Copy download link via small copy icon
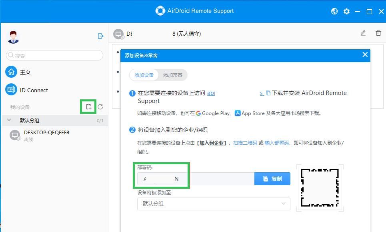 (268, 93)
